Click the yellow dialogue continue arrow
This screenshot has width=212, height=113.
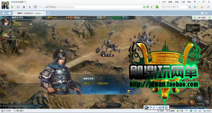129,91
